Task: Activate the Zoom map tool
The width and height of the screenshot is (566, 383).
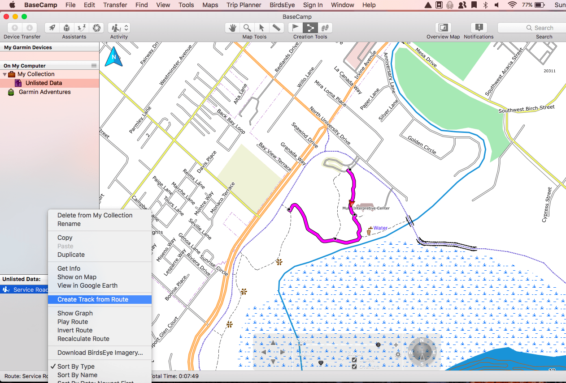Action: [247, 28]
